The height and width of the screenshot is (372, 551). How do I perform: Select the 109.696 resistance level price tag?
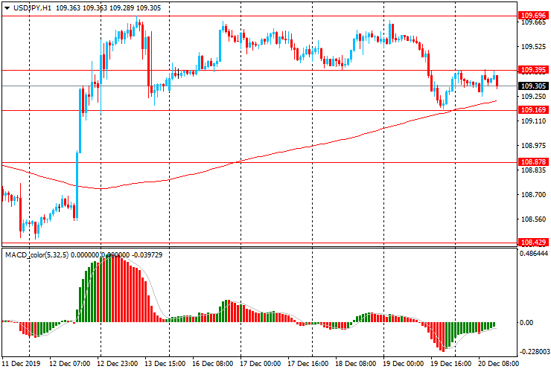pos(533,16)
